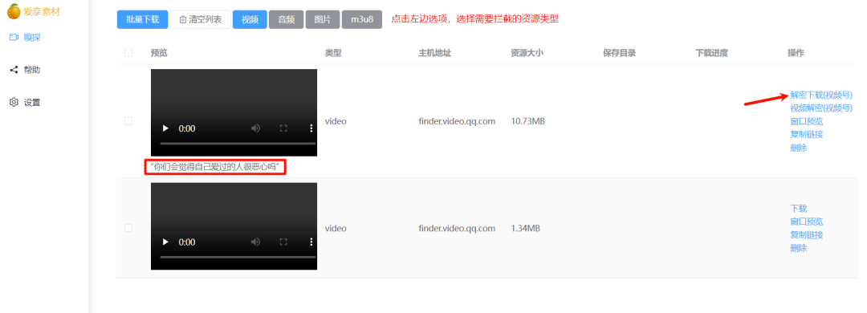
Task: Fullscreen the 10.73MB video preview
Action: 283,128
